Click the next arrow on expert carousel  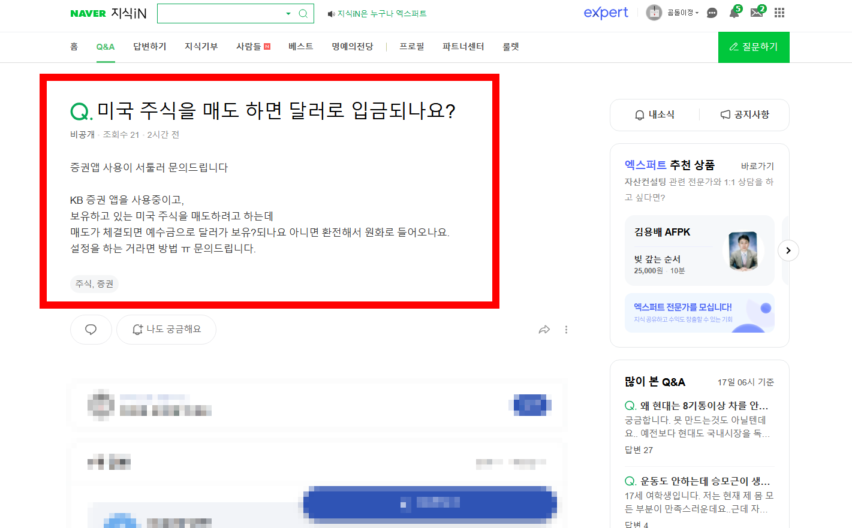(x=788, y=251)
